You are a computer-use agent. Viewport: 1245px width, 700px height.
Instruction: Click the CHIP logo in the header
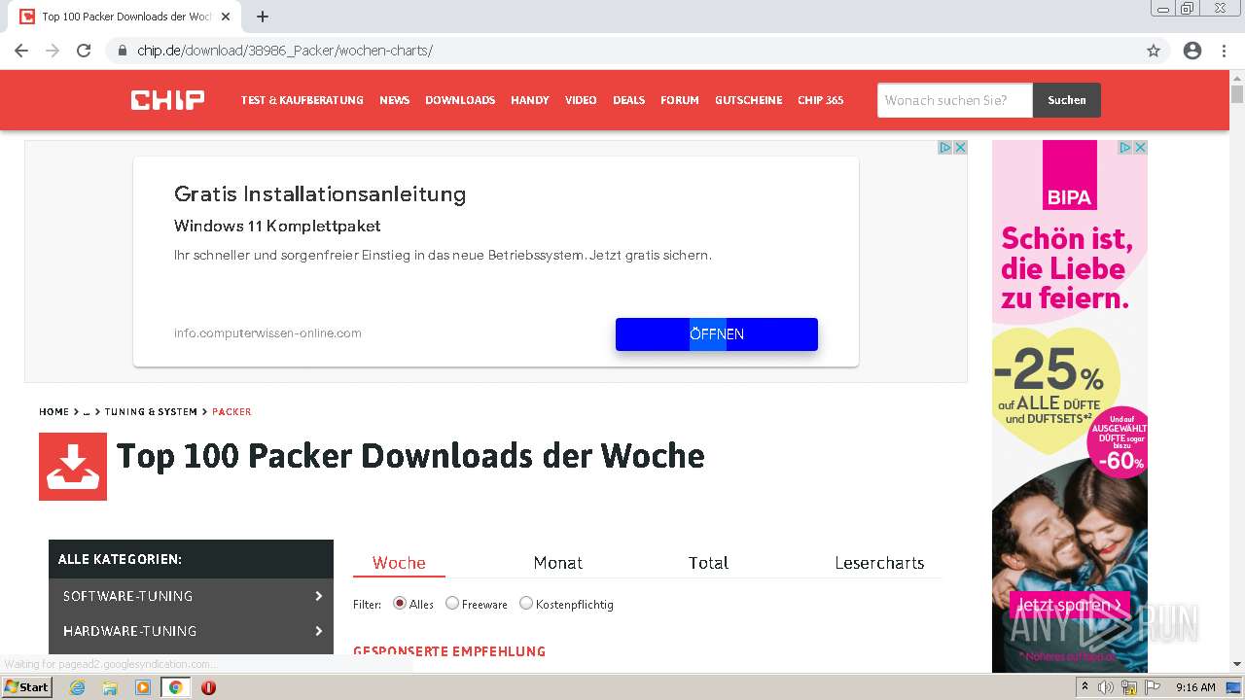point(167,99)
